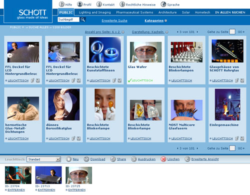250x195 pixels.
Task: Open the Leuchttisch Standard dropdown
Action: pos(44,159)
